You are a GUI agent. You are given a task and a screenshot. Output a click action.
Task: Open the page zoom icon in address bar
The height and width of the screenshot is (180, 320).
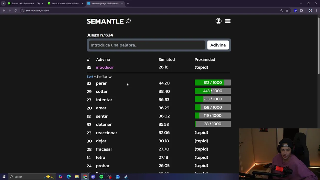[281, 10]
